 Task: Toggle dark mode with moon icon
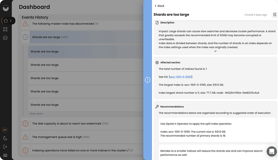5,138
